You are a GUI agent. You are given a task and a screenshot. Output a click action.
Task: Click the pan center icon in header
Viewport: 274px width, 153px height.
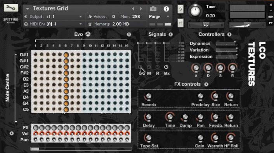[206, 25]
